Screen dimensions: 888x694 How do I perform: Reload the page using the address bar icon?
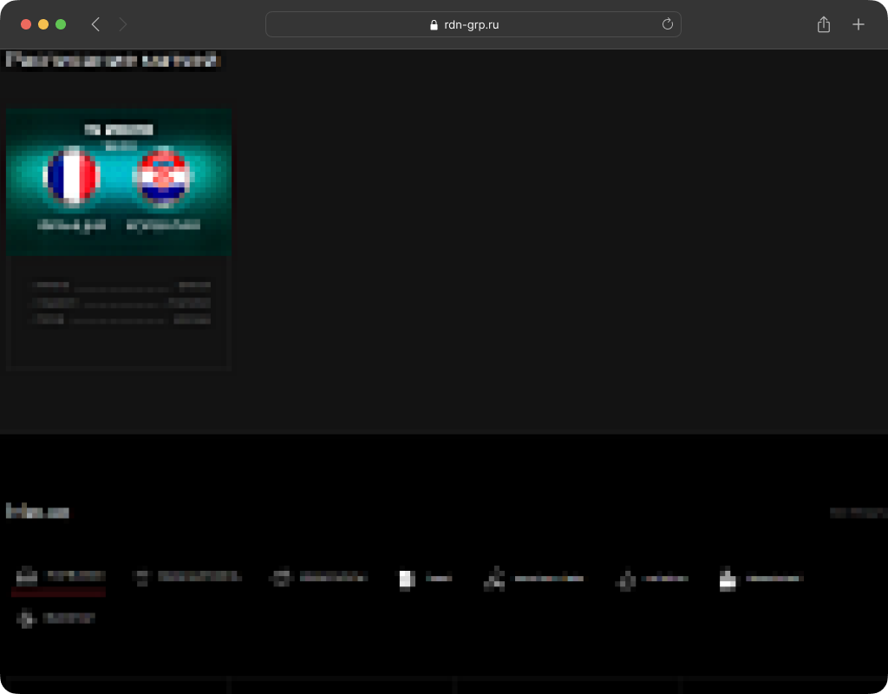point(668,24)
